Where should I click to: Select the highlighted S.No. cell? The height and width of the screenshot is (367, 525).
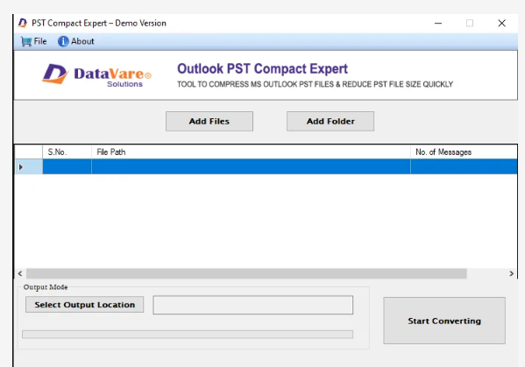[67, 166]
